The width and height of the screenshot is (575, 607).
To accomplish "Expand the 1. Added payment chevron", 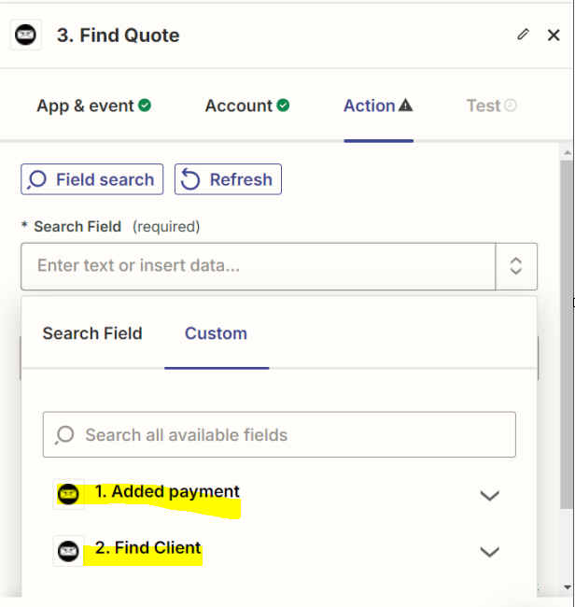I will (489, 496).
